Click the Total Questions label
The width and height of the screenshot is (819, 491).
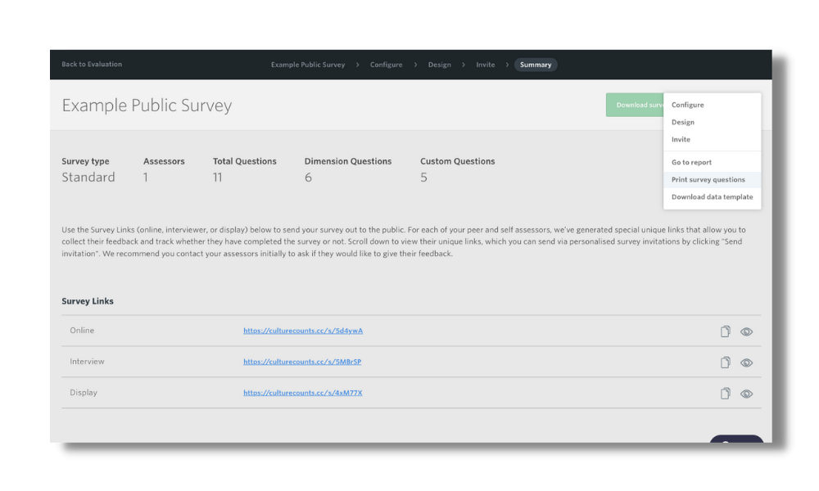(244, 161)
